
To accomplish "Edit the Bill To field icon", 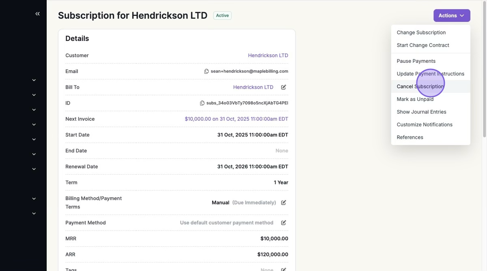I will pos(284,87).
